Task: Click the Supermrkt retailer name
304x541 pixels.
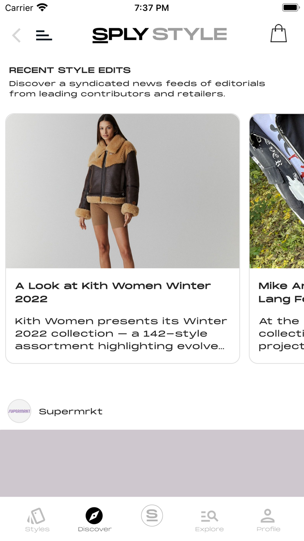Action: 71,411
